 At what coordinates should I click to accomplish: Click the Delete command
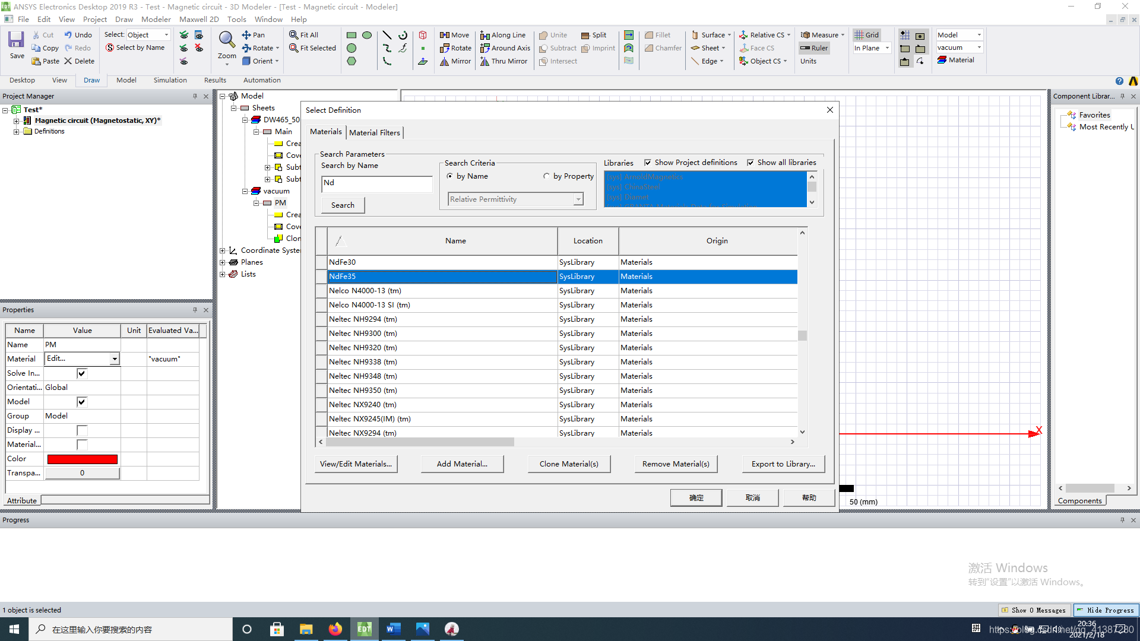[79, 61]
